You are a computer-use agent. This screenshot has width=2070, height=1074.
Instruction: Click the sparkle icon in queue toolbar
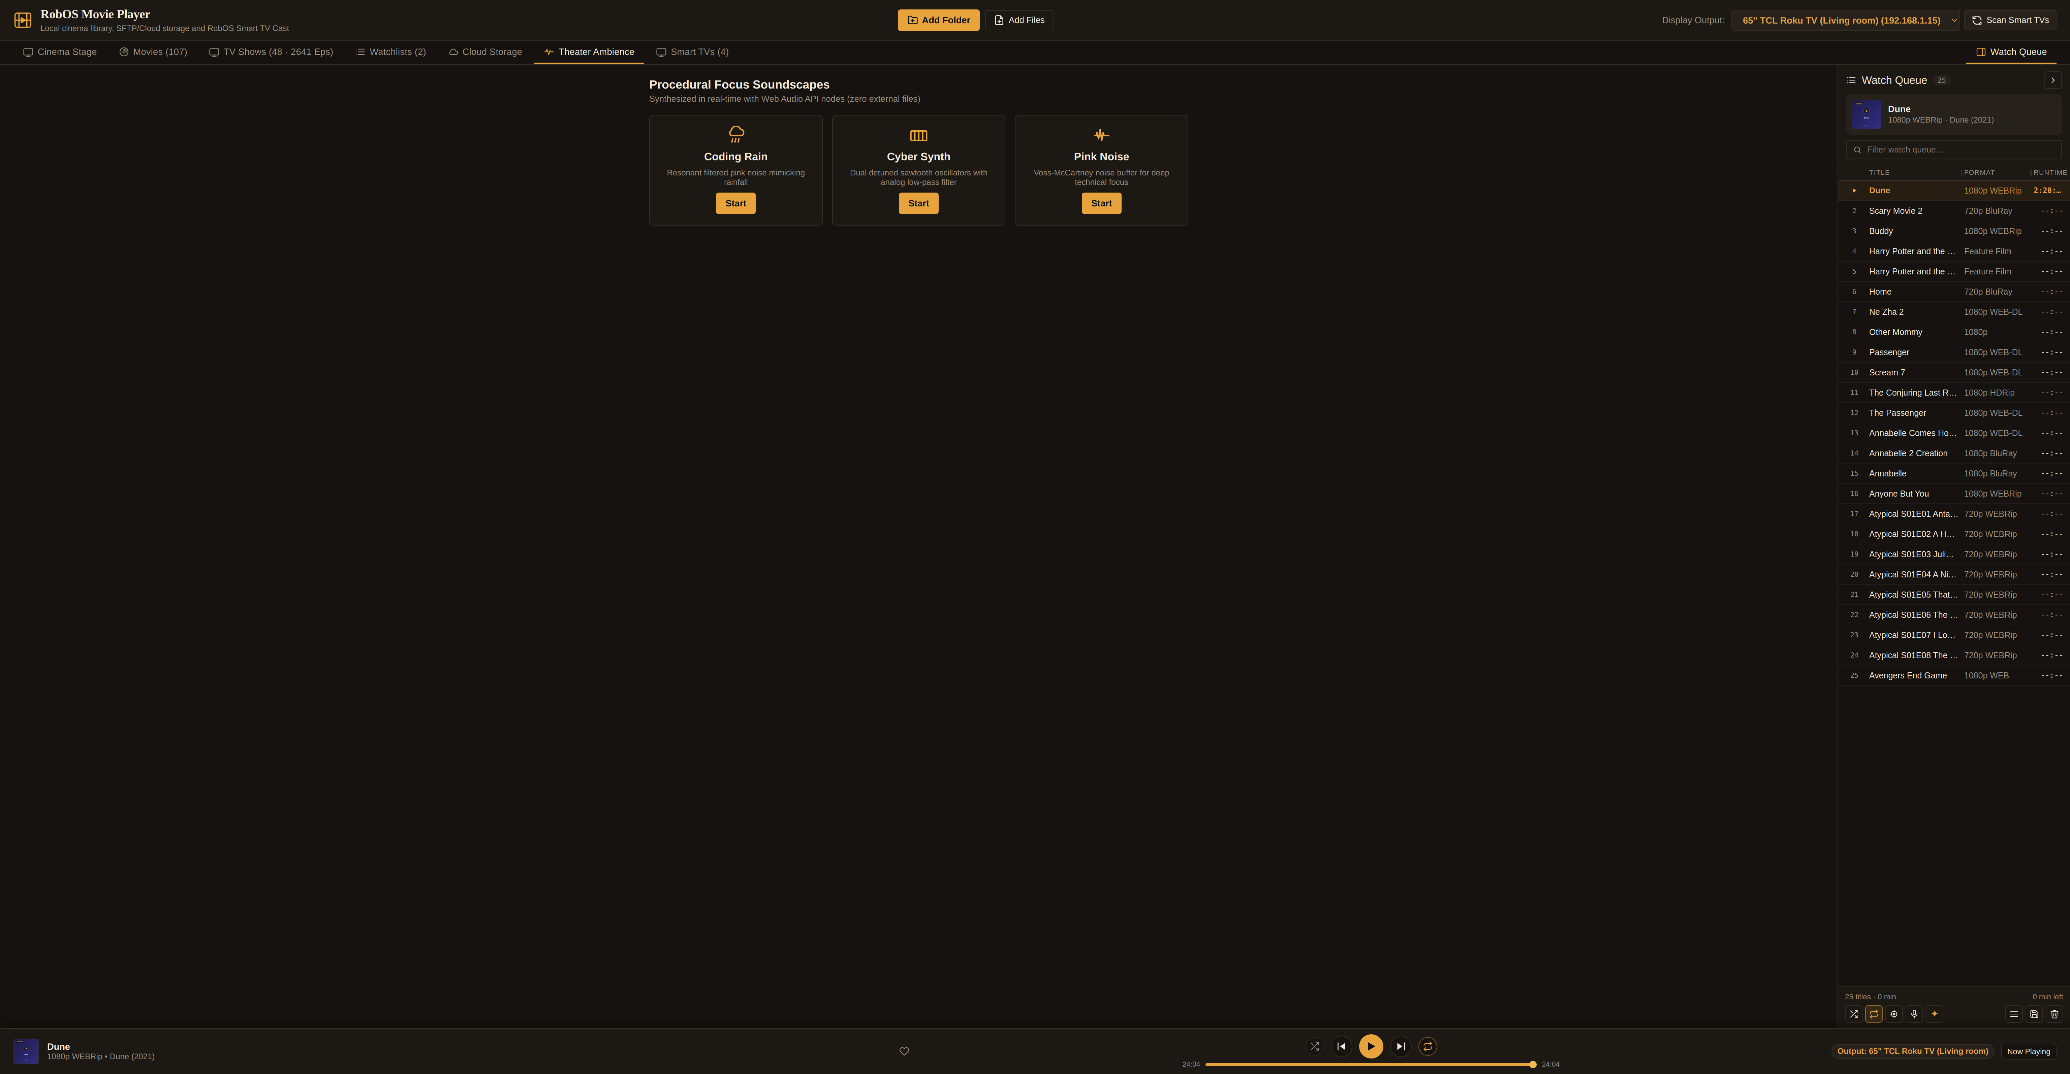pyautogui.click(x=1934, y=1014)
